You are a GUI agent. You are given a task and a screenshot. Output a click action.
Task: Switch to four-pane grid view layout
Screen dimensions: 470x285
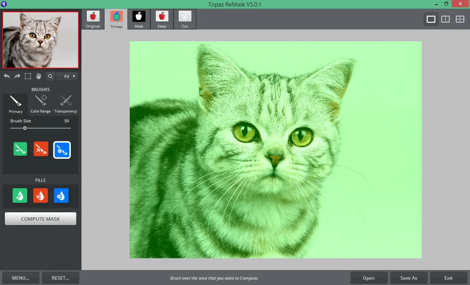460,19
